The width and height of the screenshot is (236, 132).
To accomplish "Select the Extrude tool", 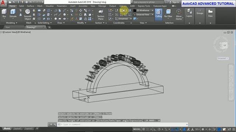I will coord(13,13).
